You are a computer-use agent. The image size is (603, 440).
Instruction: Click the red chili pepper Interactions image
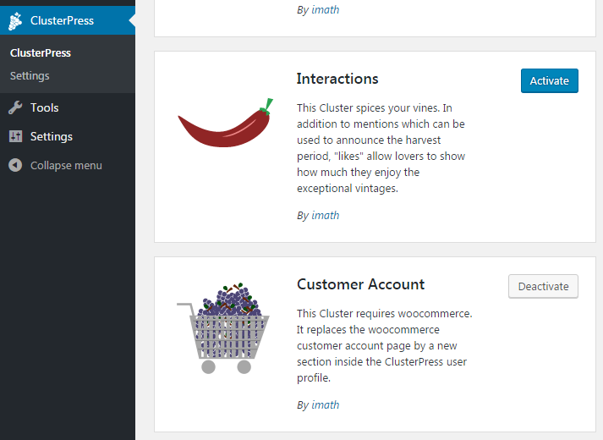(225, 123)
